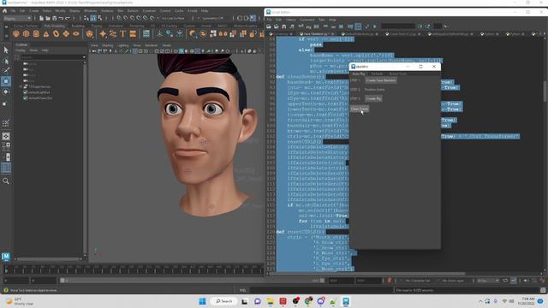Screen dimensions: 548x308
Task: Click the Script Editor open script icon
Action: (x=269, y=27)
